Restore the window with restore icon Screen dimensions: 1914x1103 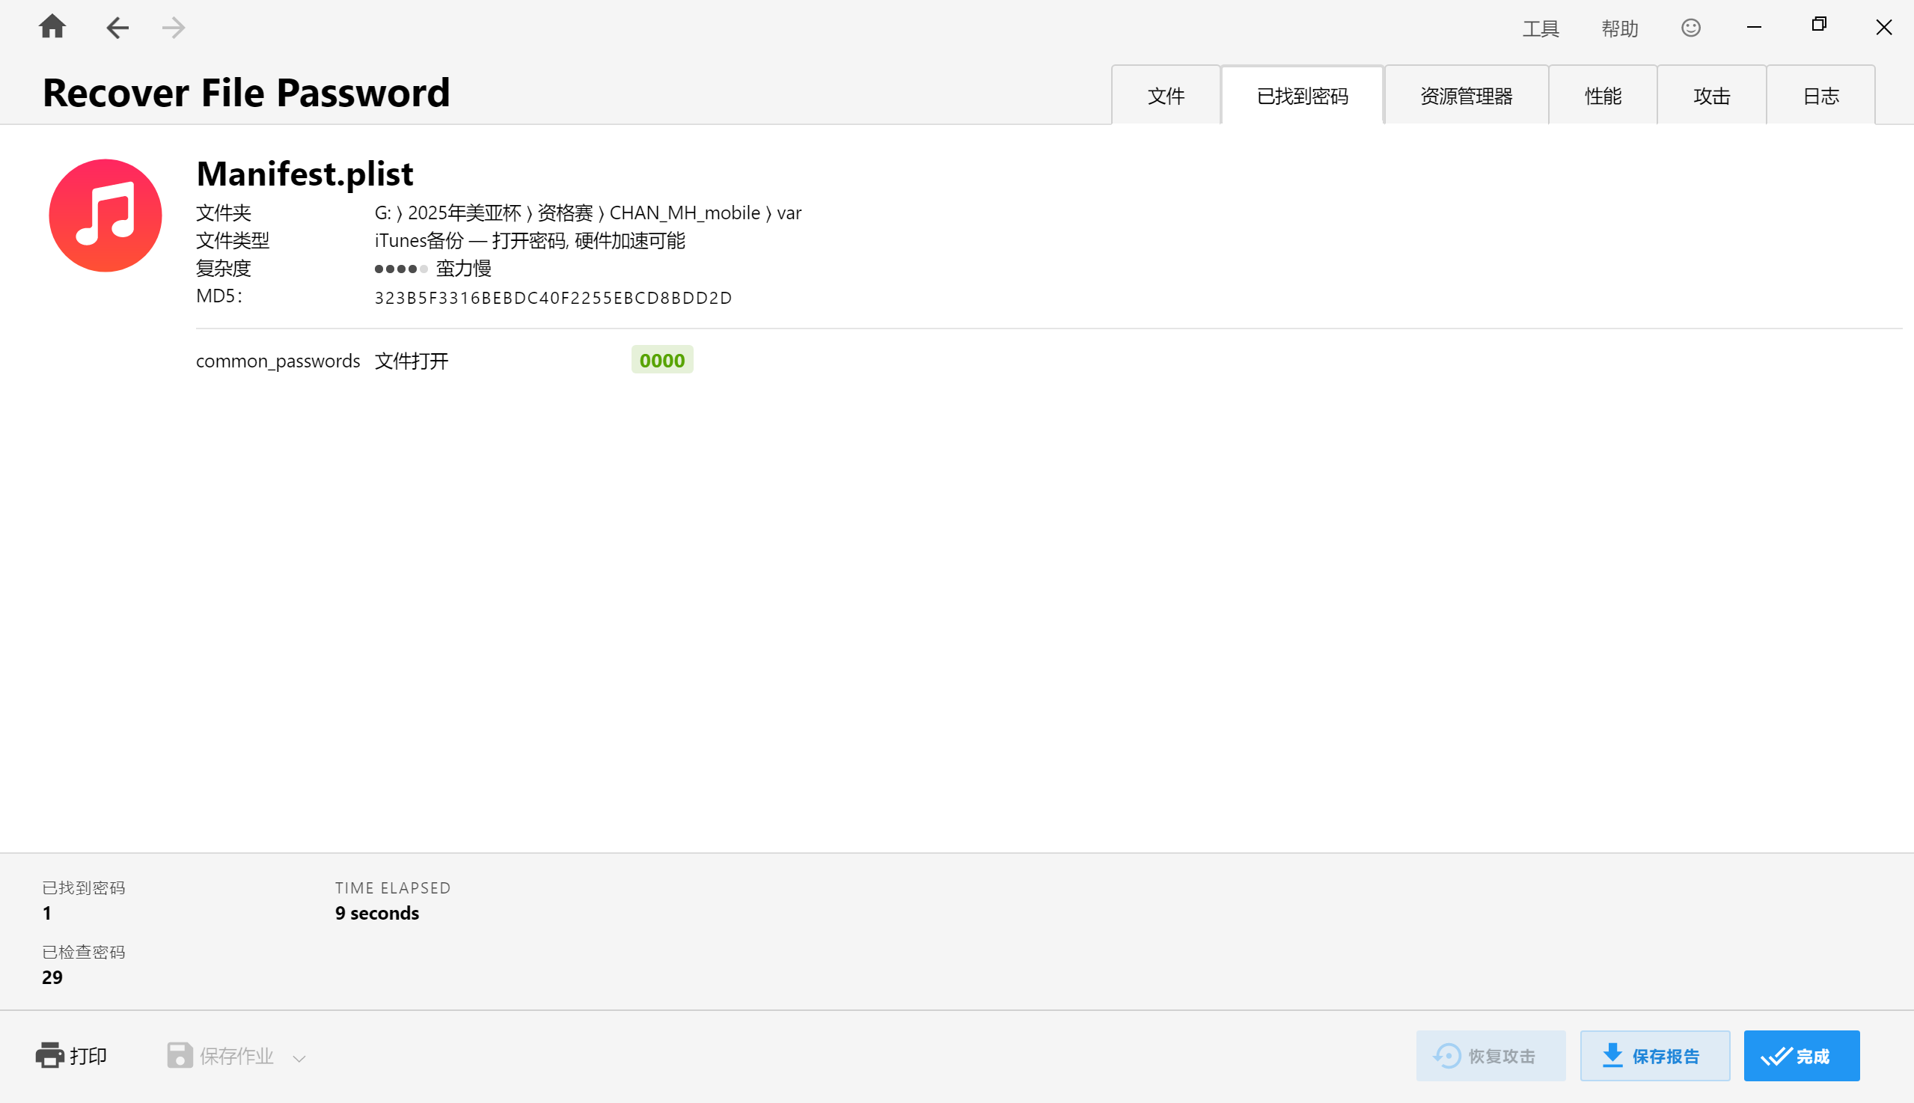(1818, 25)
